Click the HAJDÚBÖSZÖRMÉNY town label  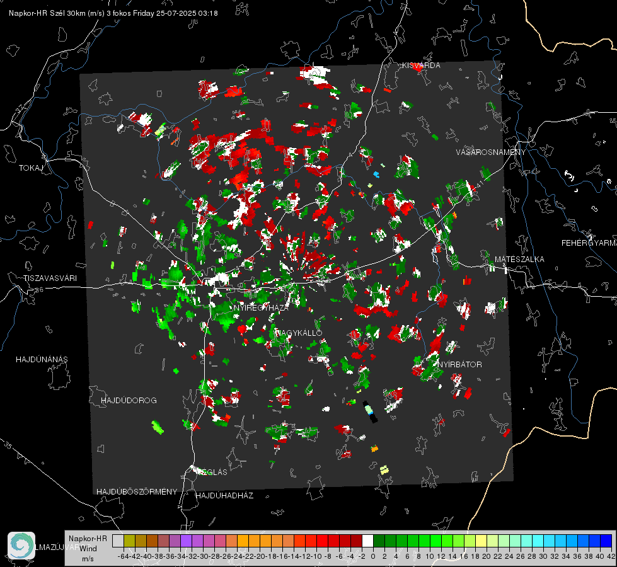137,491
